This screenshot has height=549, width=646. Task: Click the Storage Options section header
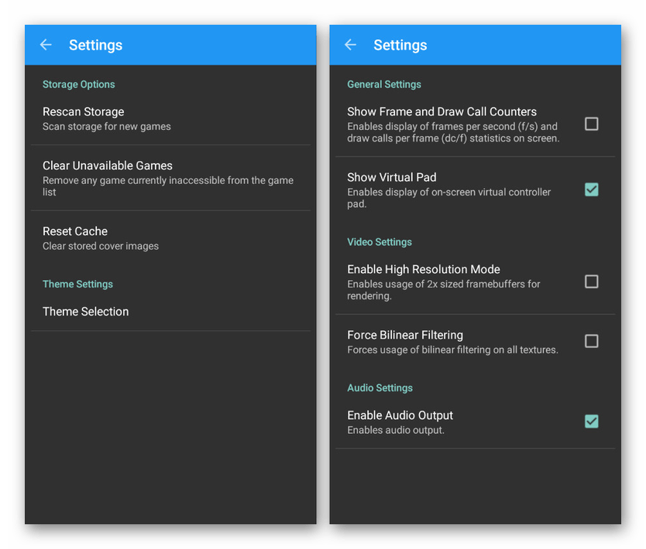click(x=78, y=84)
